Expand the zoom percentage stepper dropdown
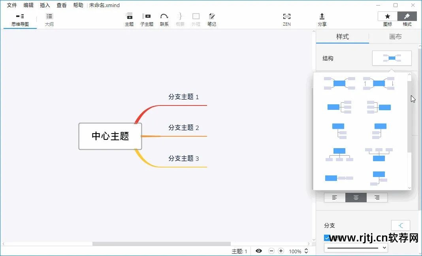The width and height of the screenshot is (422, 256). click(x=306, y=251)
